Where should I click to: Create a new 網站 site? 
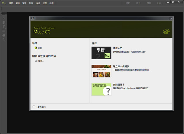coord(40,48)
